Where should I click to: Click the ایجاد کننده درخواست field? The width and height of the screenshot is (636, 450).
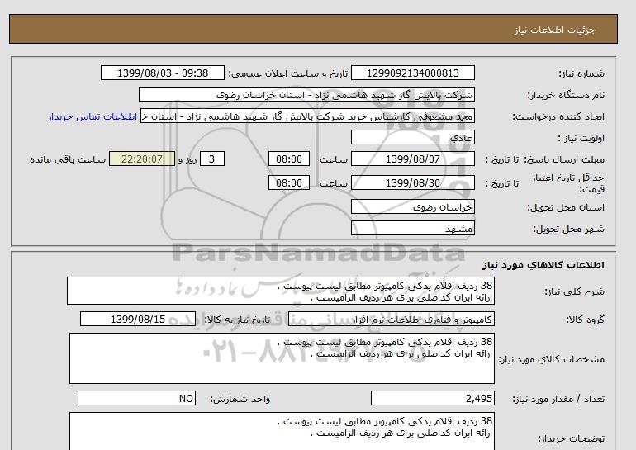pos(307,116)
